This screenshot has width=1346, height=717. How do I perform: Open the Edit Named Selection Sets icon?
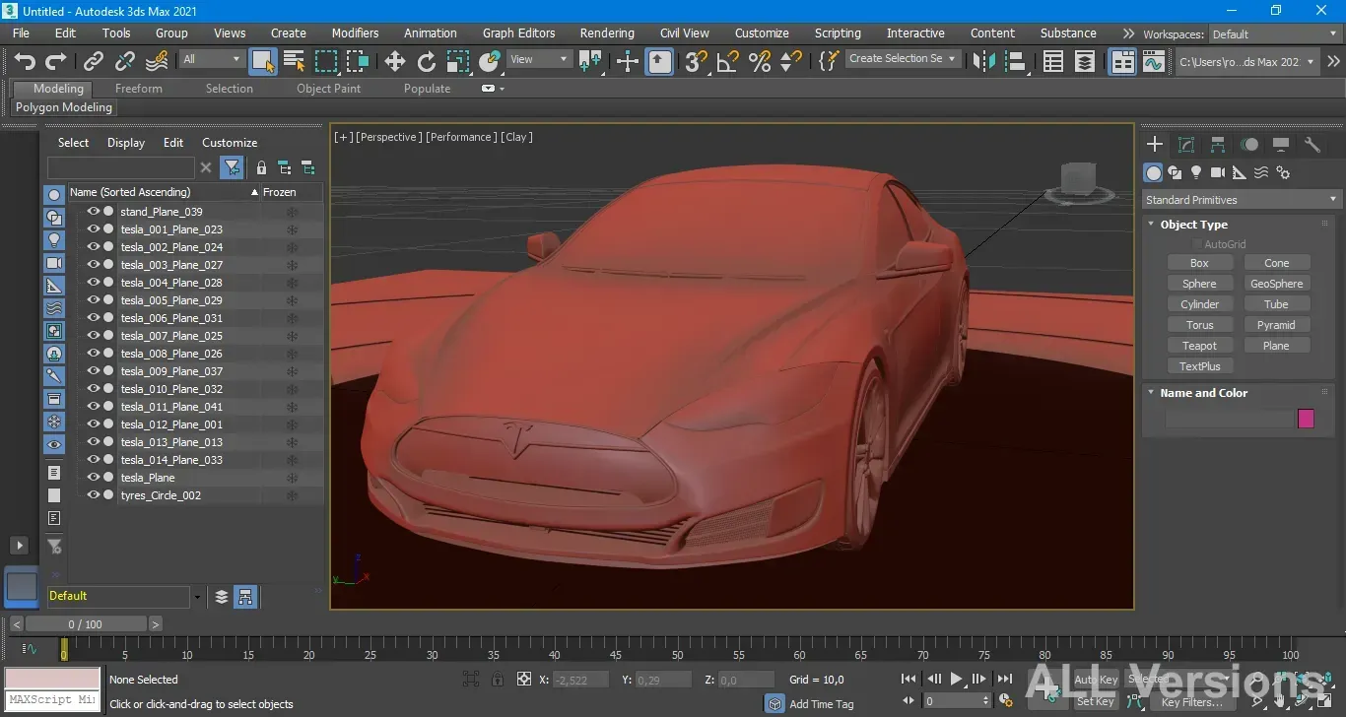pos(830,61)
